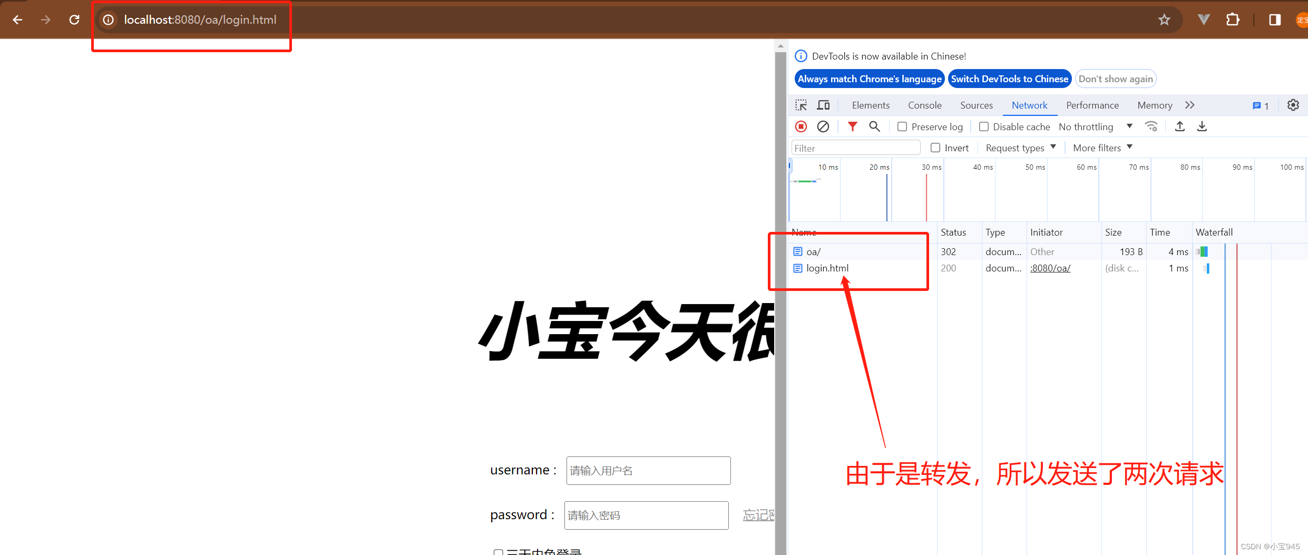Viewport: 1308px width, 555px height.
Task: Go back with the browser back arrow
Action: [17, 20]
